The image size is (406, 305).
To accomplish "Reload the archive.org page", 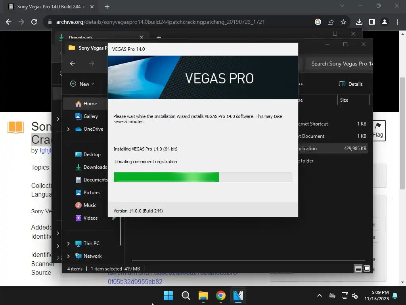I will pos(34,22).
